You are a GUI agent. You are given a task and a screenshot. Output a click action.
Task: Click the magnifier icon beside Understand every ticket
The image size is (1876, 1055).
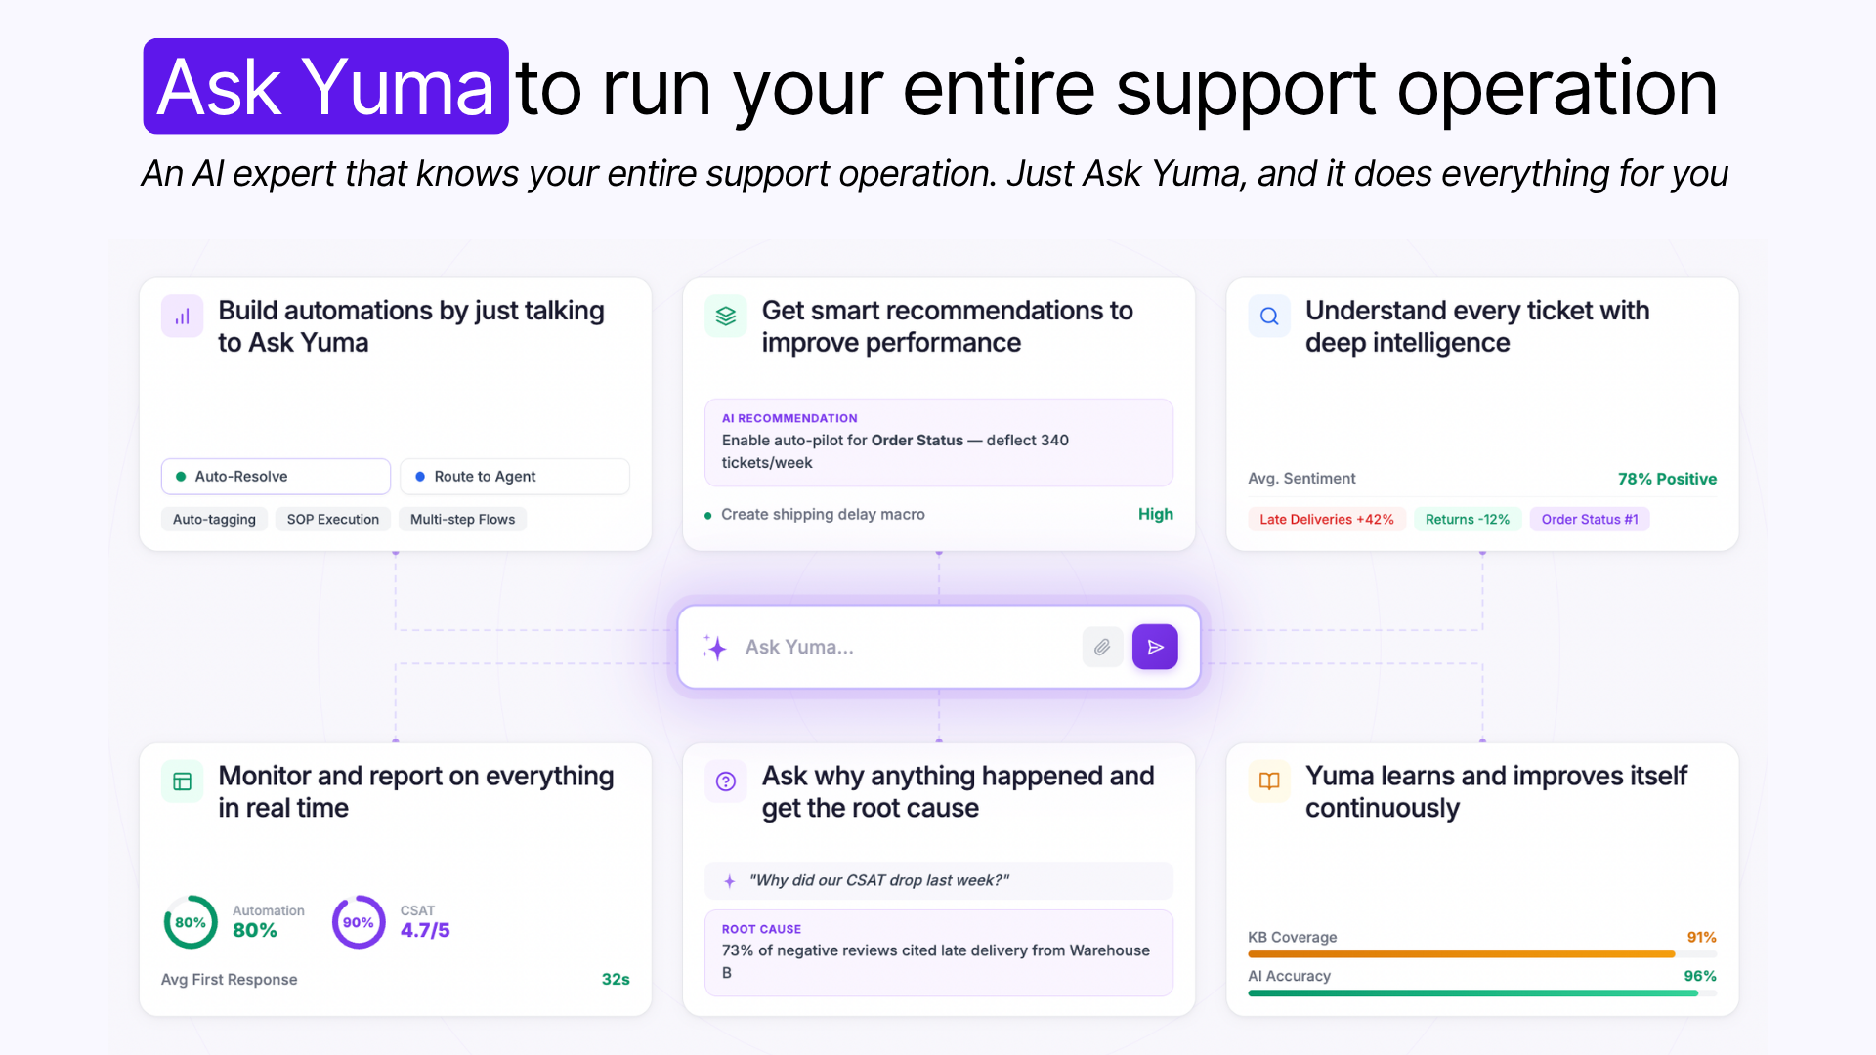pyautogui.click(x=1269, y=316)
